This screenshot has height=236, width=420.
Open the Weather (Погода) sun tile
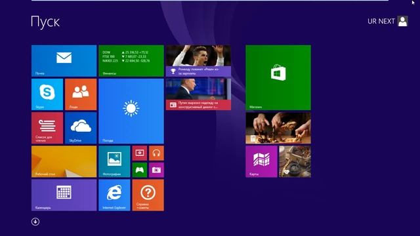coord(131,111)
